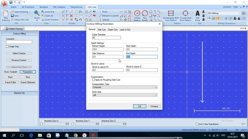This screenshot has width=248, height=139.
Task: Click the Show Toolpath button
Action: point(10,72)
